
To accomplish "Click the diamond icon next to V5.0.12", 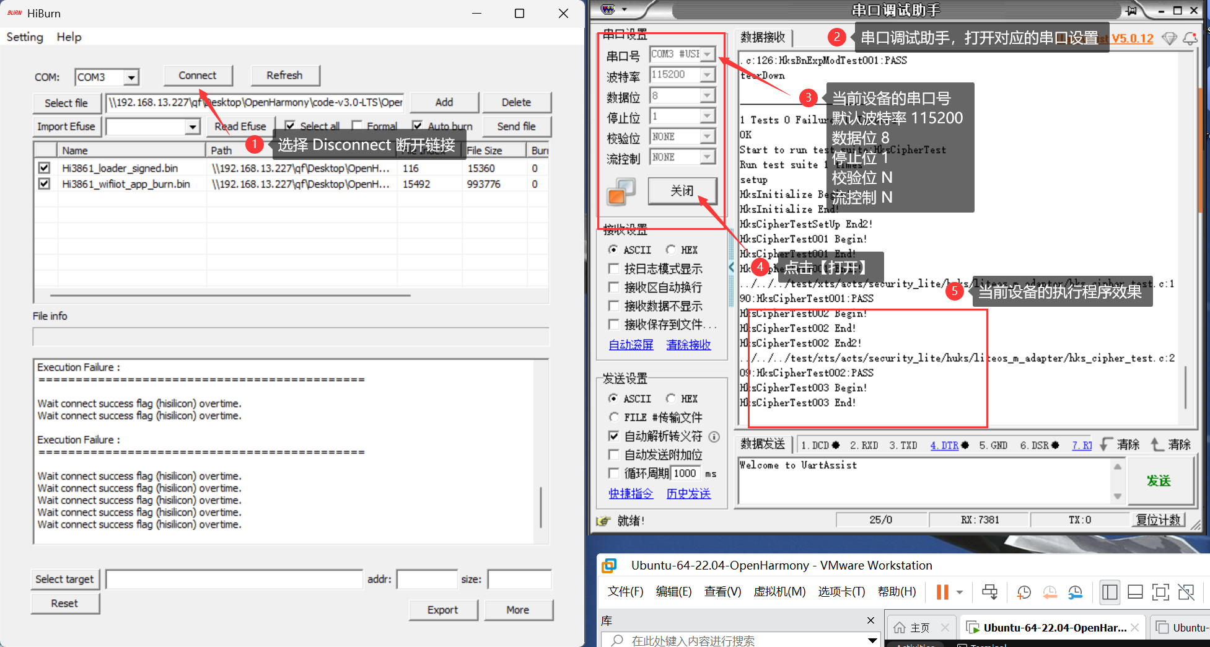I will [1170, 38].
